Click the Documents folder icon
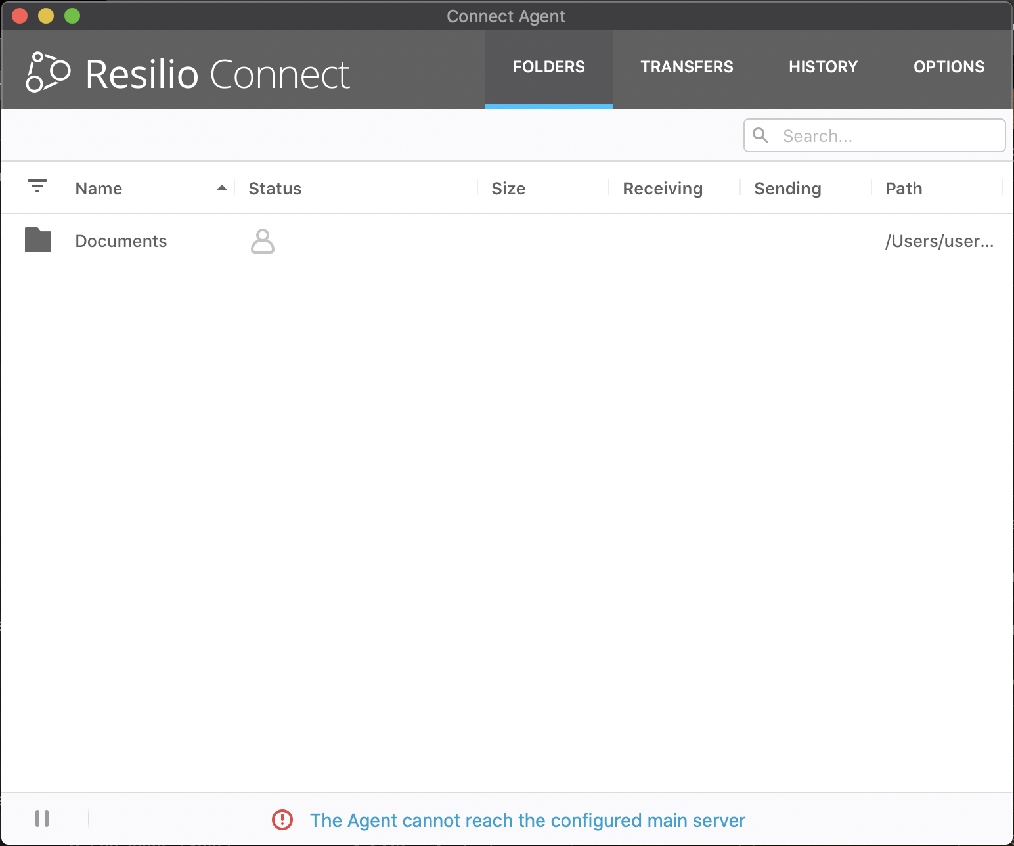Image resolution: width=1014 pixels, height=846 pixels. pos(38,240)
